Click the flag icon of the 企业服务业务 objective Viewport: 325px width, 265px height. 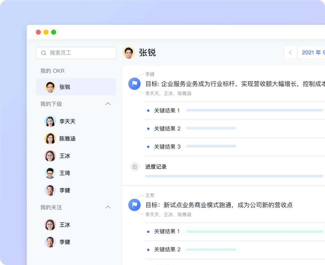135,84
